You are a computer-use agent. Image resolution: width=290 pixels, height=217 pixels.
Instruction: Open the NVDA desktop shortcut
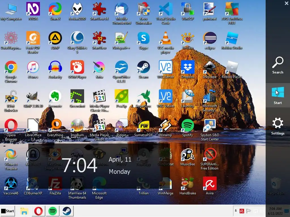[x=33, y=11]
